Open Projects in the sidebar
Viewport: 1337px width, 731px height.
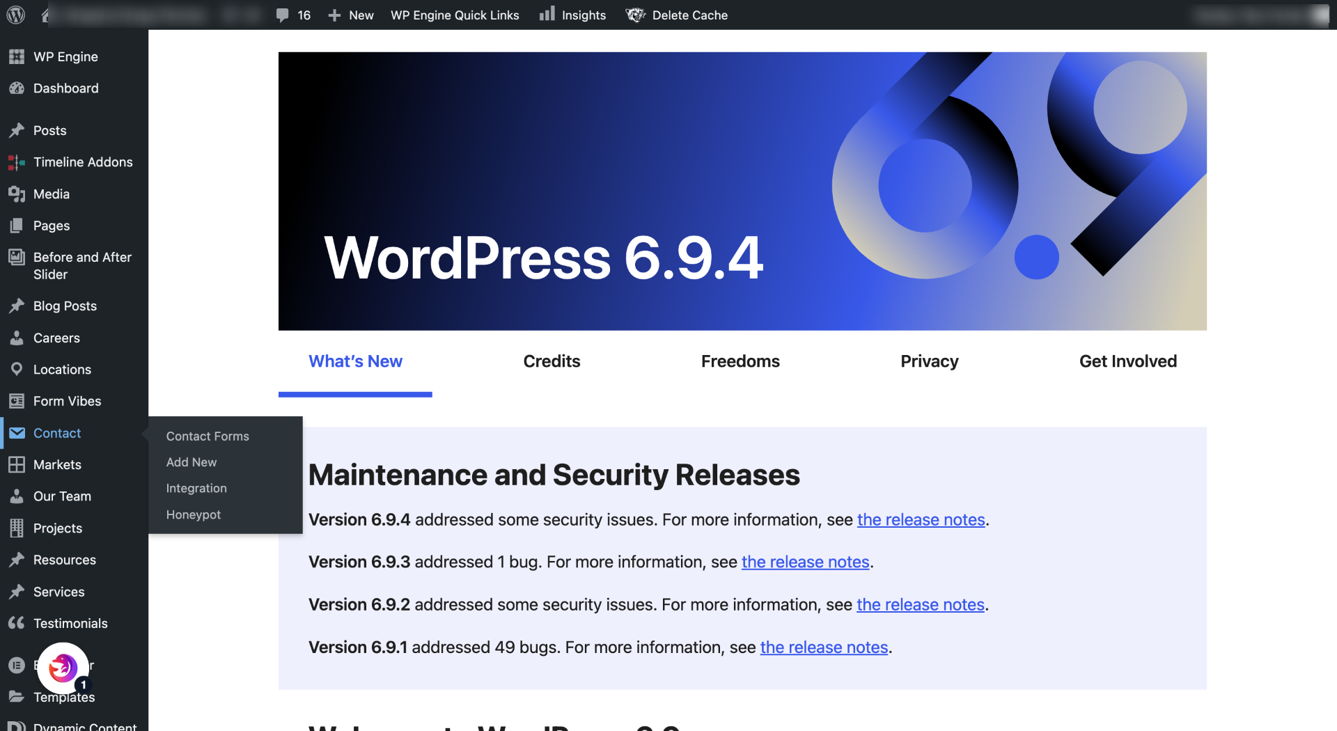58,528
